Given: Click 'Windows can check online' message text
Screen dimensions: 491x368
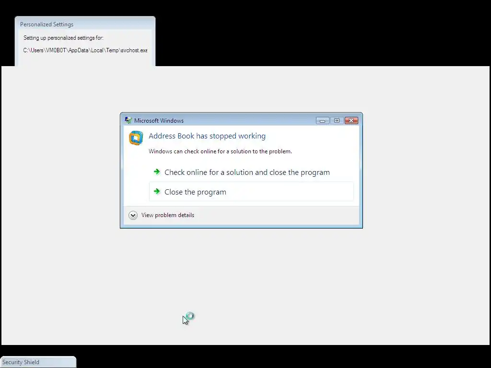Looking at the screenshot, I should [x=220, y=151].
